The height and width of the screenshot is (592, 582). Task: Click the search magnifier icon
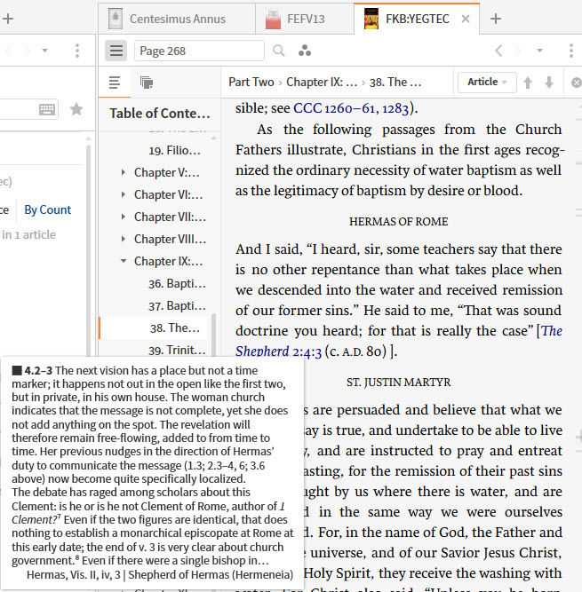[279, 51]
